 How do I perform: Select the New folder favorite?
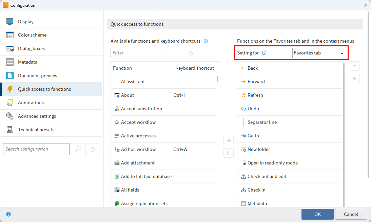pyautogui.click(x=258, y=149)
